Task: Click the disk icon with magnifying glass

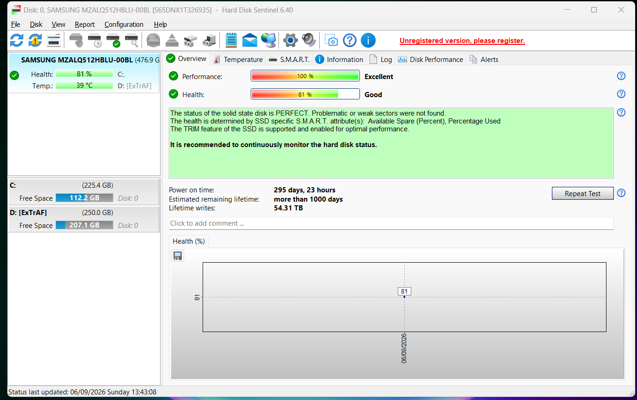Action: (132, 41)
